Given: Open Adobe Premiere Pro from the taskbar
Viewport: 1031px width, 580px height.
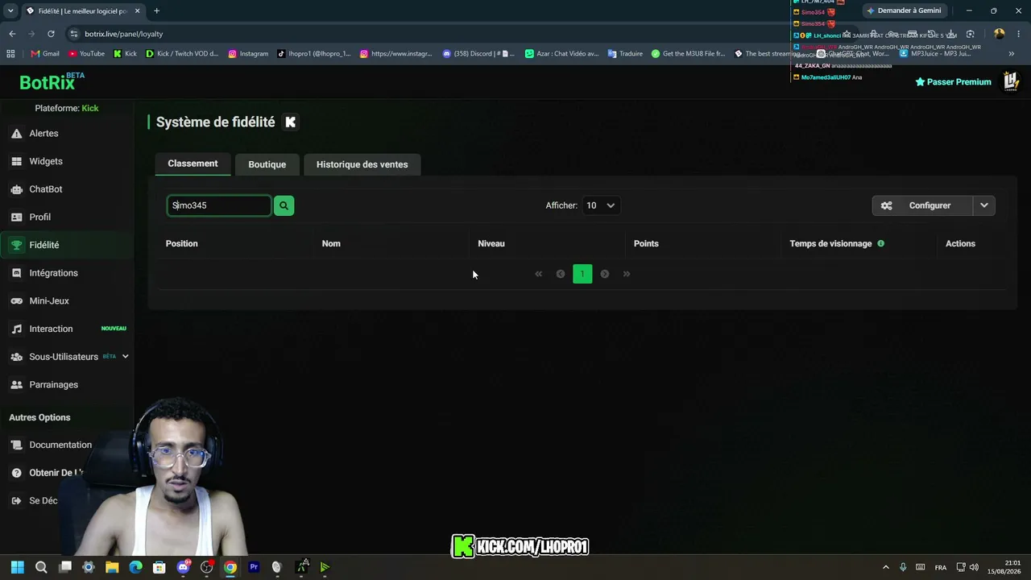Looking at the screenshot, I should coord(254,567).
